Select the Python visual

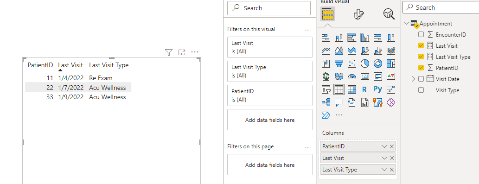[377, 89]
